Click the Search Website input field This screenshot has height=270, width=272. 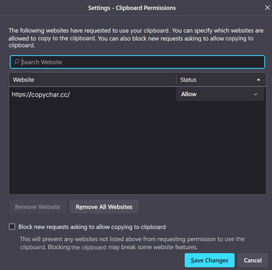tap(137, 62)
